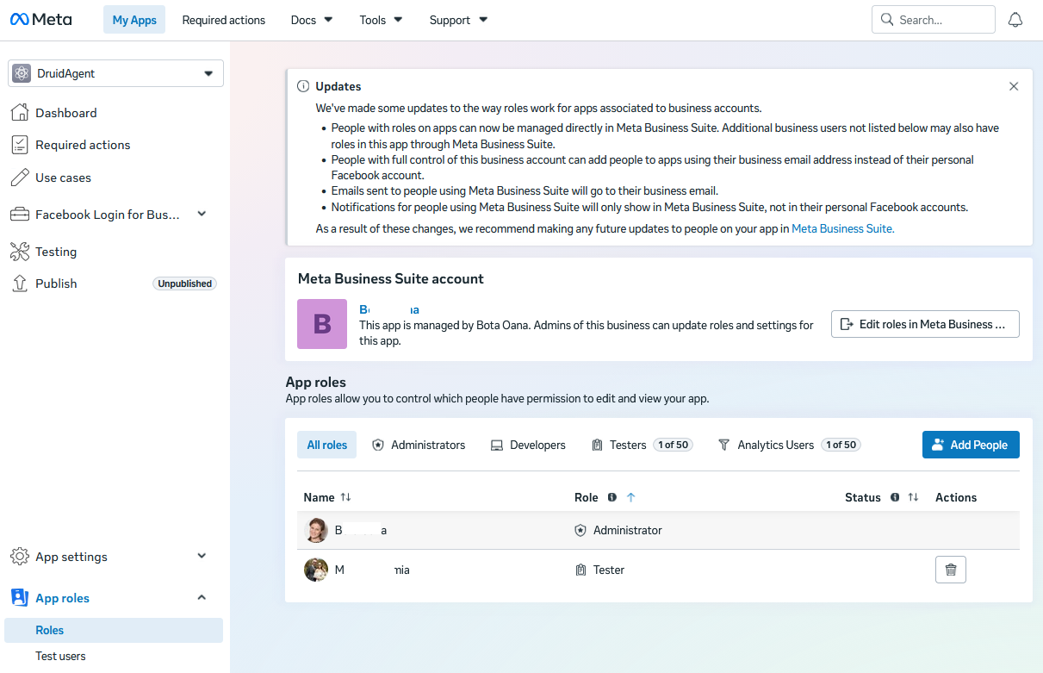Click the Updates info icon

pos(303,86)
